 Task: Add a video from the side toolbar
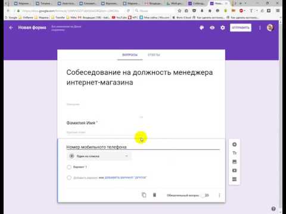point(234,171)
